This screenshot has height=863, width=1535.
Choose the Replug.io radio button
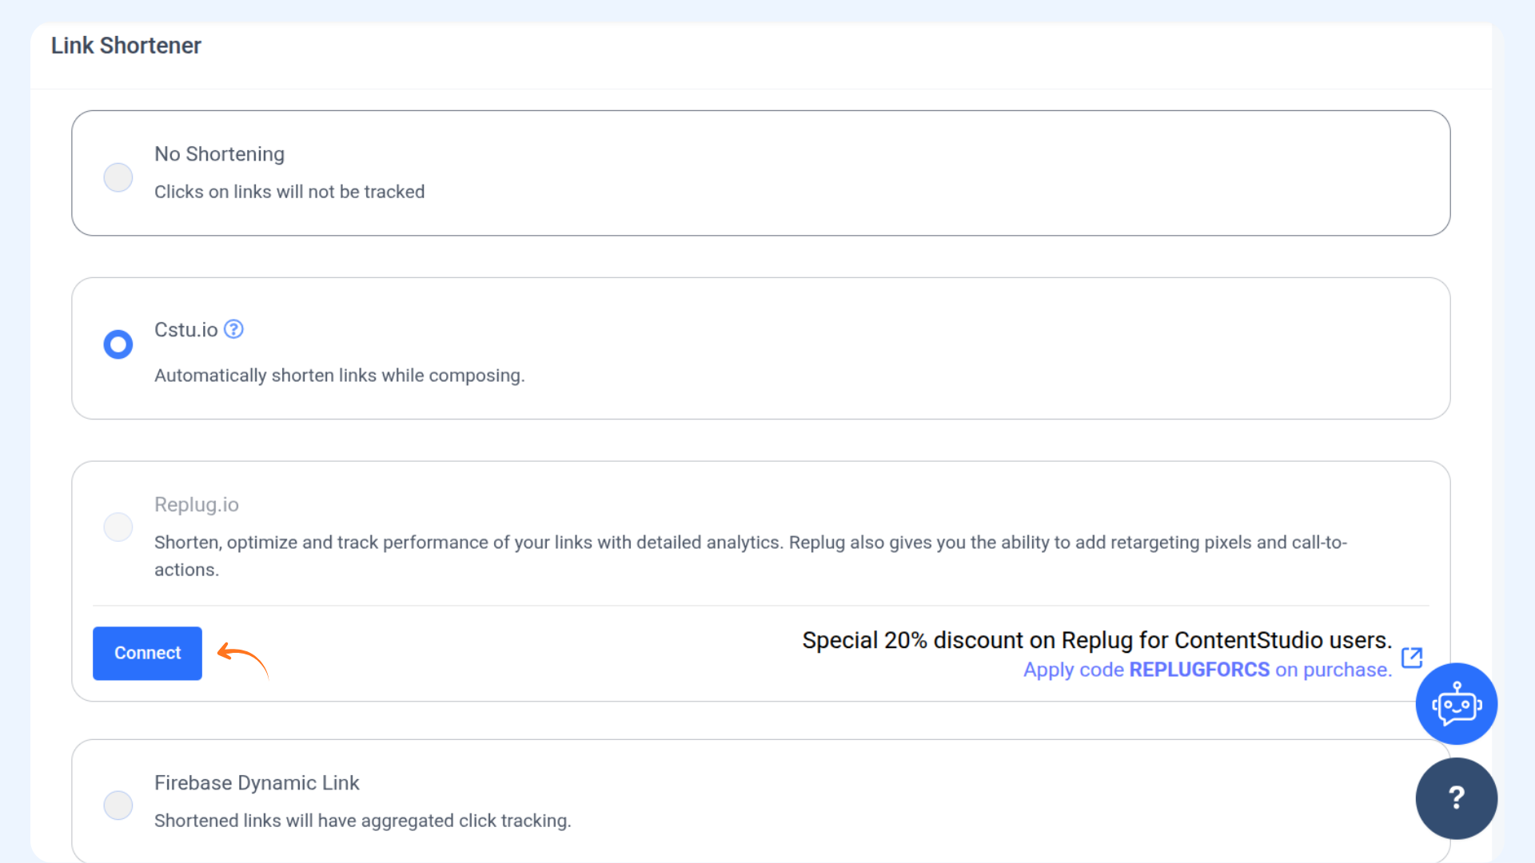tap(118, 527)
